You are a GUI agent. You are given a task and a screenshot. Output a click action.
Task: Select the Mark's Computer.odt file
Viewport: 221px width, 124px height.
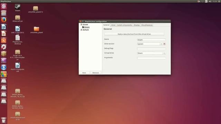coord(18,68)
